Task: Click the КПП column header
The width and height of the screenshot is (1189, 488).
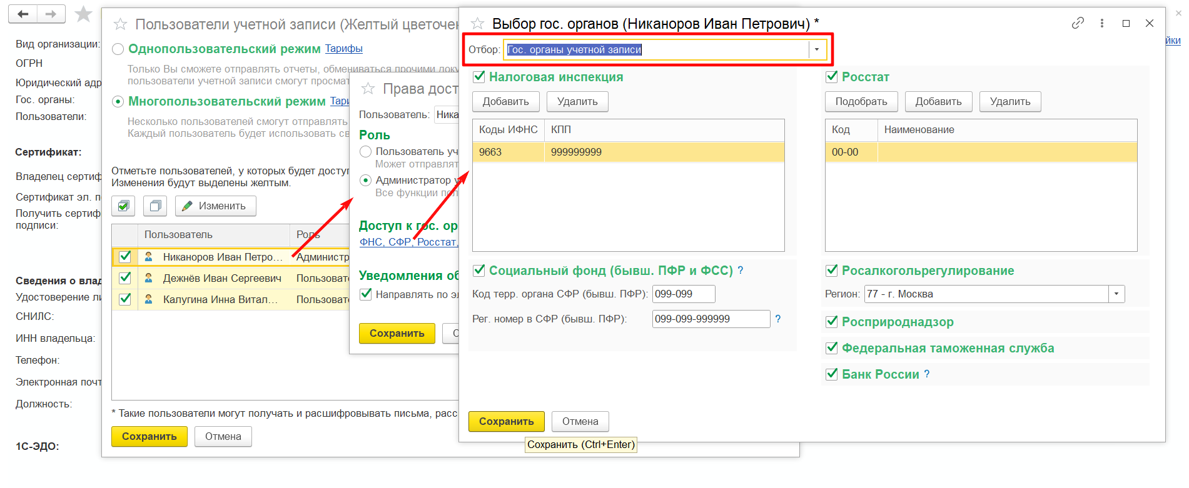Action: [x=664, y=129]
